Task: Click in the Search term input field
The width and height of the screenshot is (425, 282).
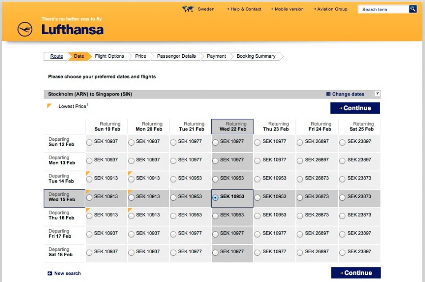Action: (x=383, y=9)
